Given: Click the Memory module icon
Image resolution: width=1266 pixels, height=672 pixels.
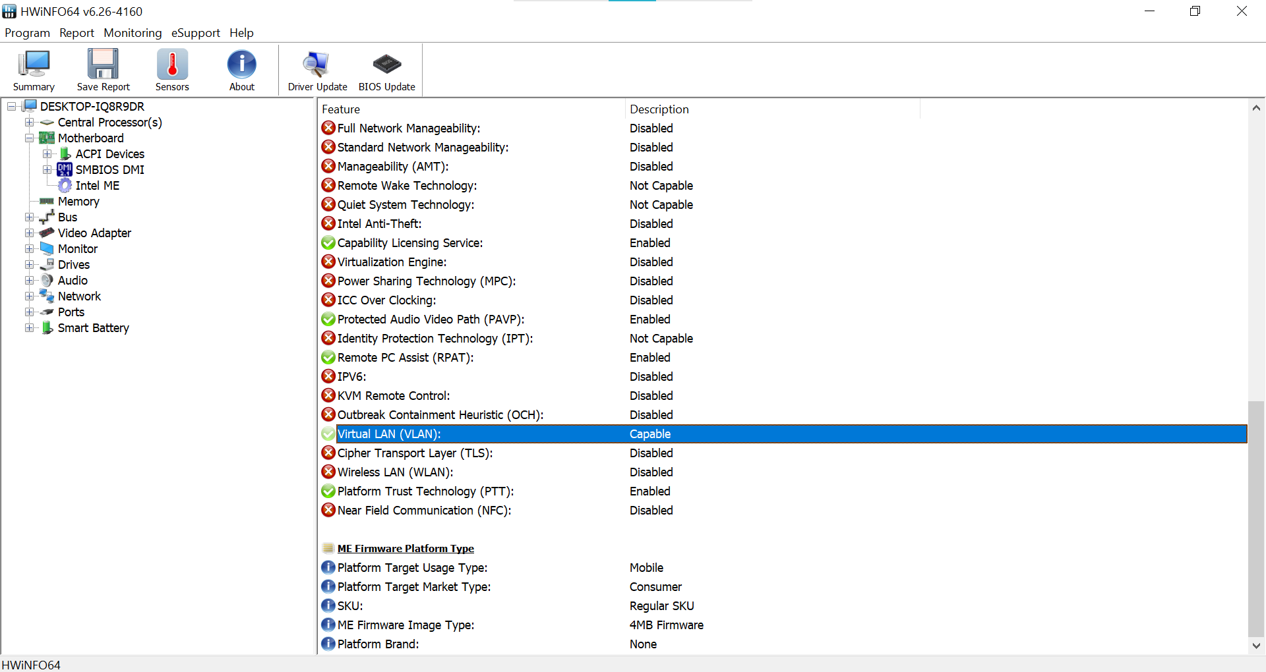Looking at the screenshot, I should (47, 202).
